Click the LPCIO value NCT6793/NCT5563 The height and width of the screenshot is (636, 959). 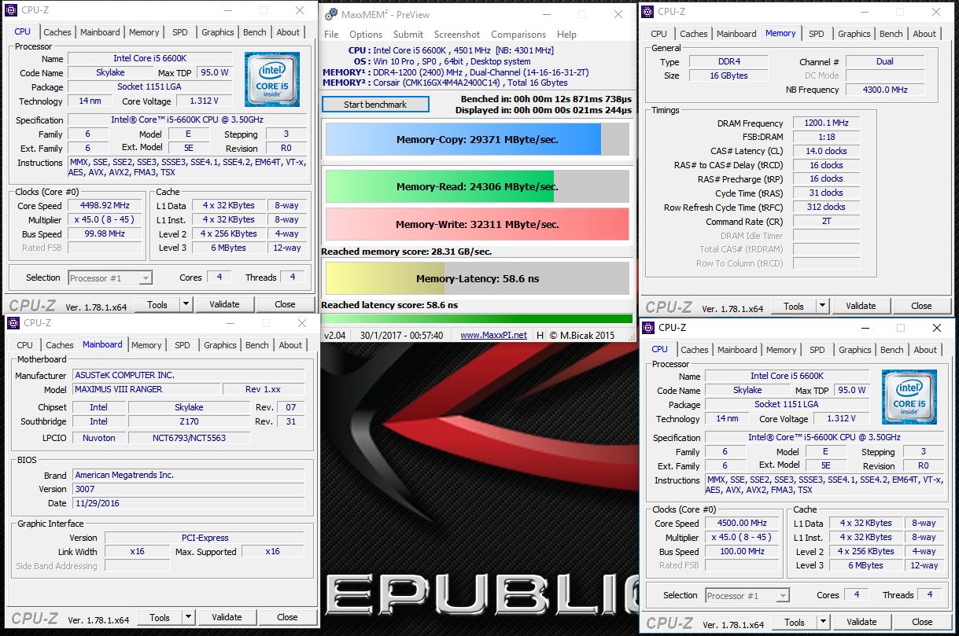(x=189, y=438)
